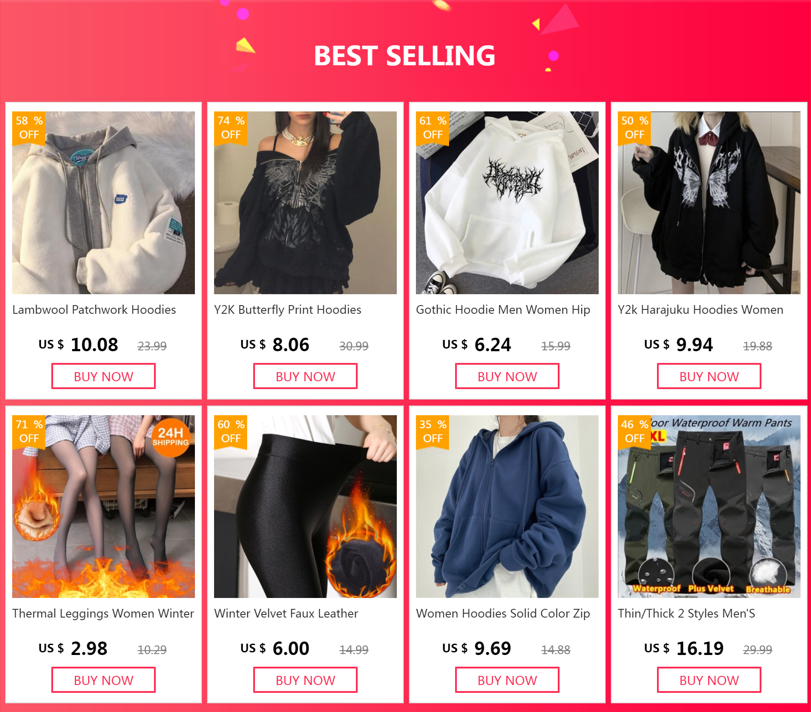Image resolution: width=811 pixels, height=712 pixels.
Task: Open the Y2K Butterfly Print Hoodies image
Action: [305, 203]
